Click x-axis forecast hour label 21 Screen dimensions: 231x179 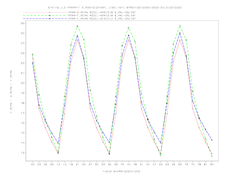[77, 164]
